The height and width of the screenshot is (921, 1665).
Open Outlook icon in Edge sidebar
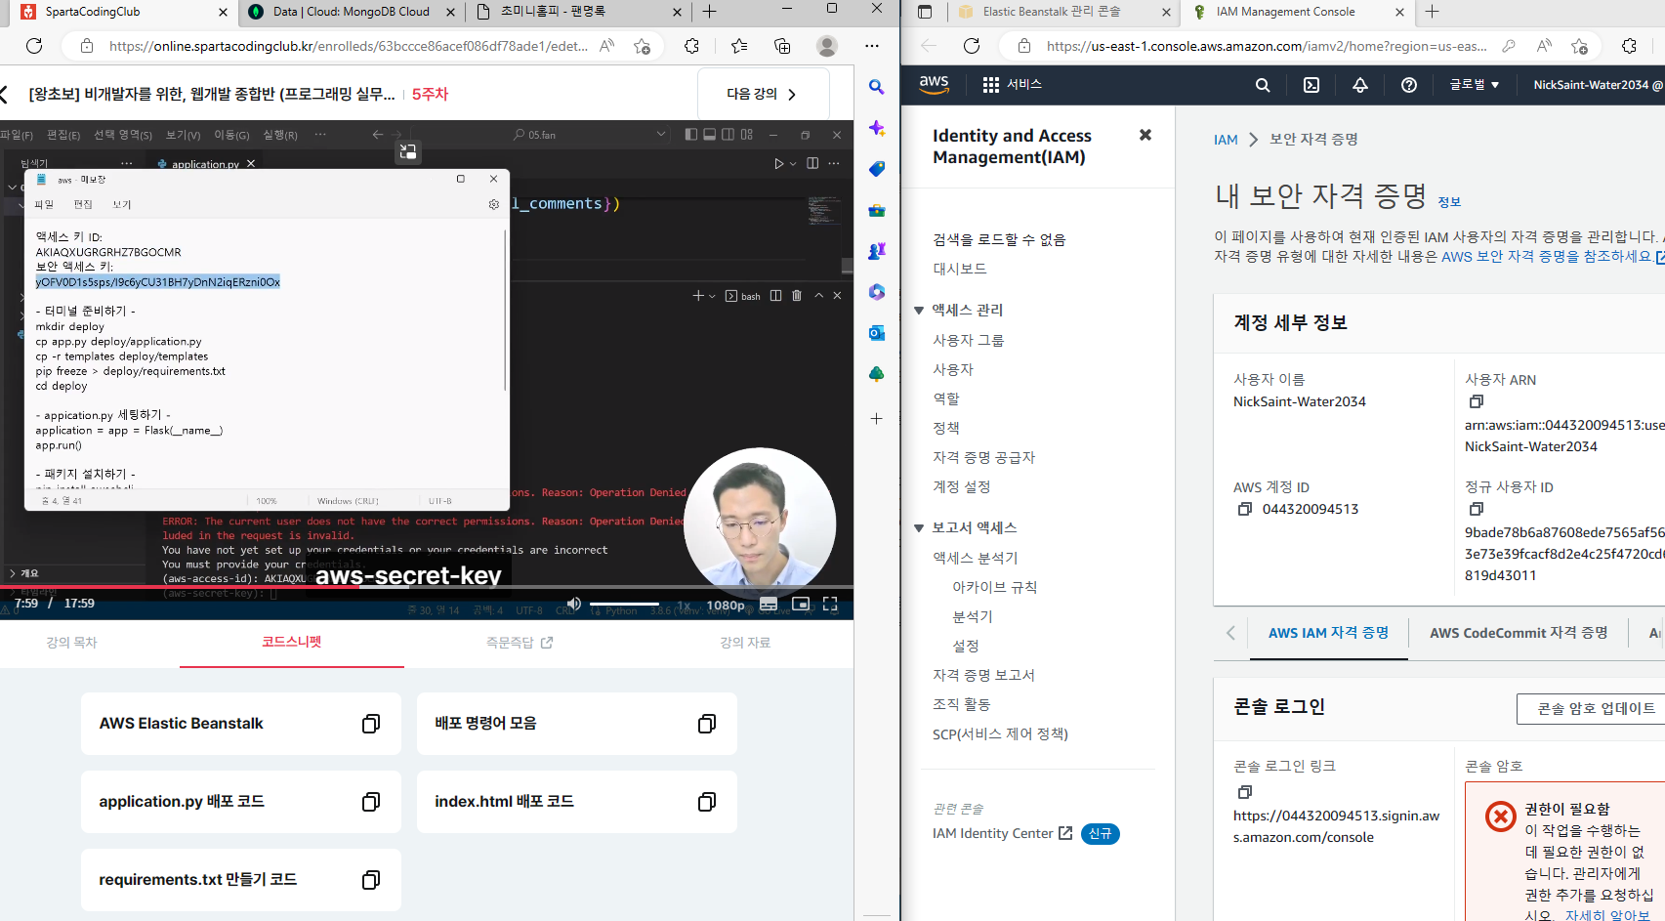pyautogui.click(x=876, y=333)
